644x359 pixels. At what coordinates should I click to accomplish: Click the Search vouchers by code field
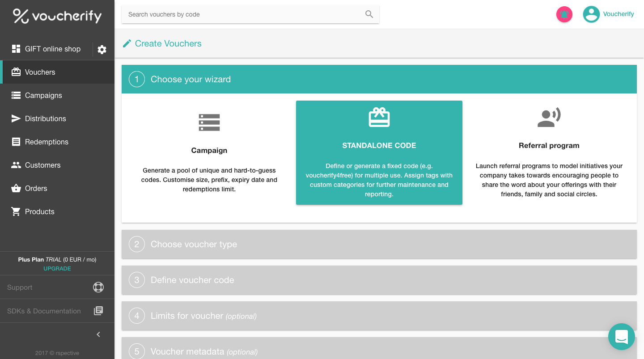point(250,14)
